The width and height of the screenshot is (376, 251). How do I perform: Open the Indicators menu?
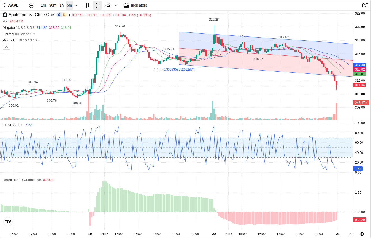click(x=136, y=5)
